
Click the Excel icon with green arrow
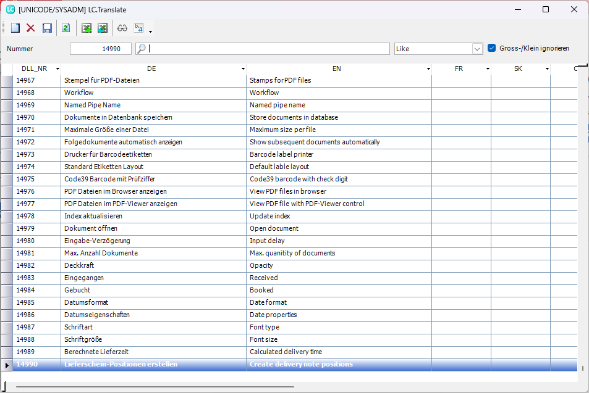coord(87,28)
